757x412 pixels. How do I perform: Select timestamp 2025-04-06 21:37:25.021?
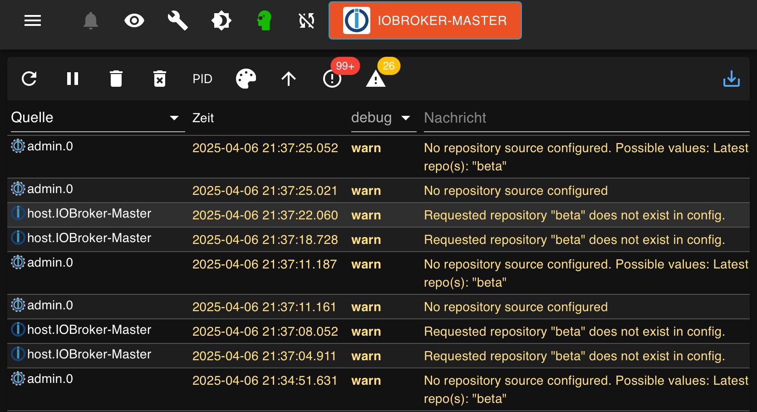(x=265, y=191)
